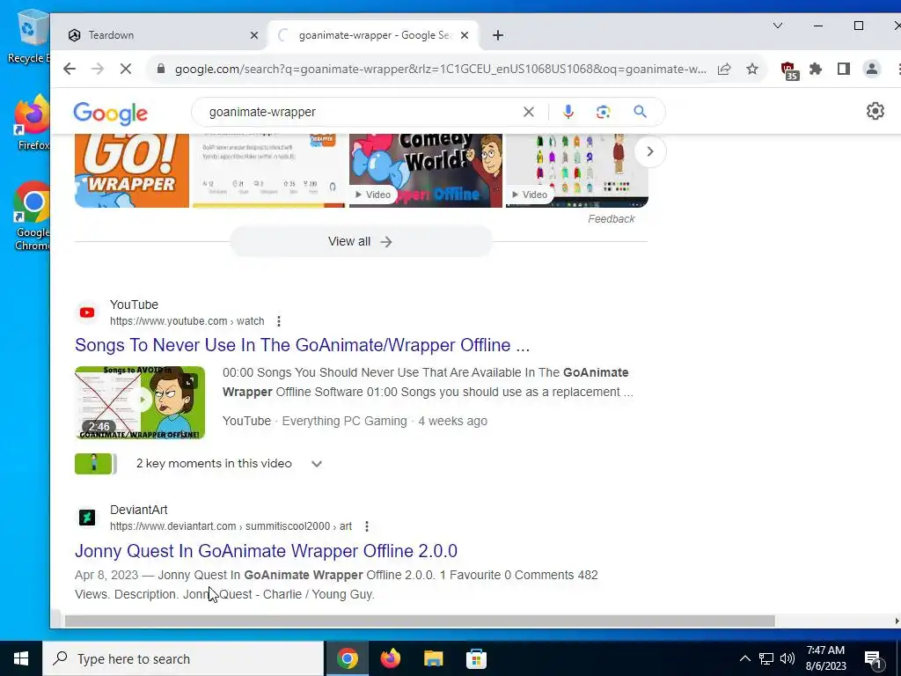Open the notification center
The height and width of the screenshot is (676, 901).
874,659
